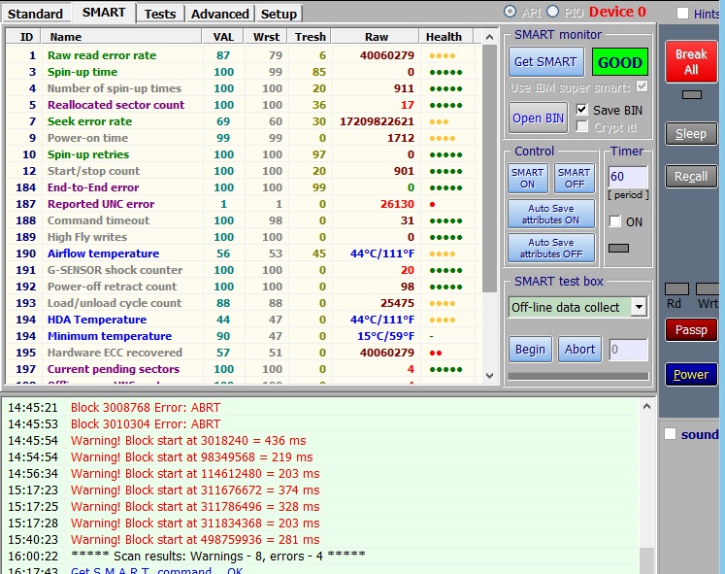Enable the timer ON checkbox
725x574 pixels.
click(615, 221)
